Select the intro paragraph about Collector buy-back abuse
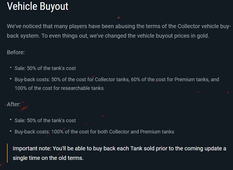Image resolution: width=233 pixels, height=170 pixels. (119, 31)
